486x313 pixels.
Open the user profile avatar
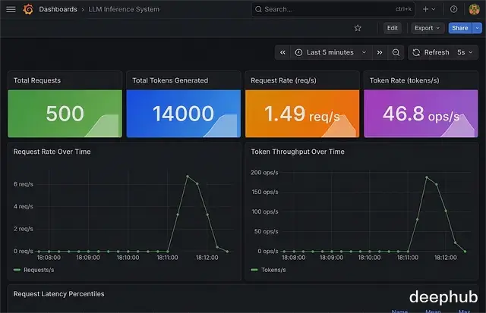(474, 9)
